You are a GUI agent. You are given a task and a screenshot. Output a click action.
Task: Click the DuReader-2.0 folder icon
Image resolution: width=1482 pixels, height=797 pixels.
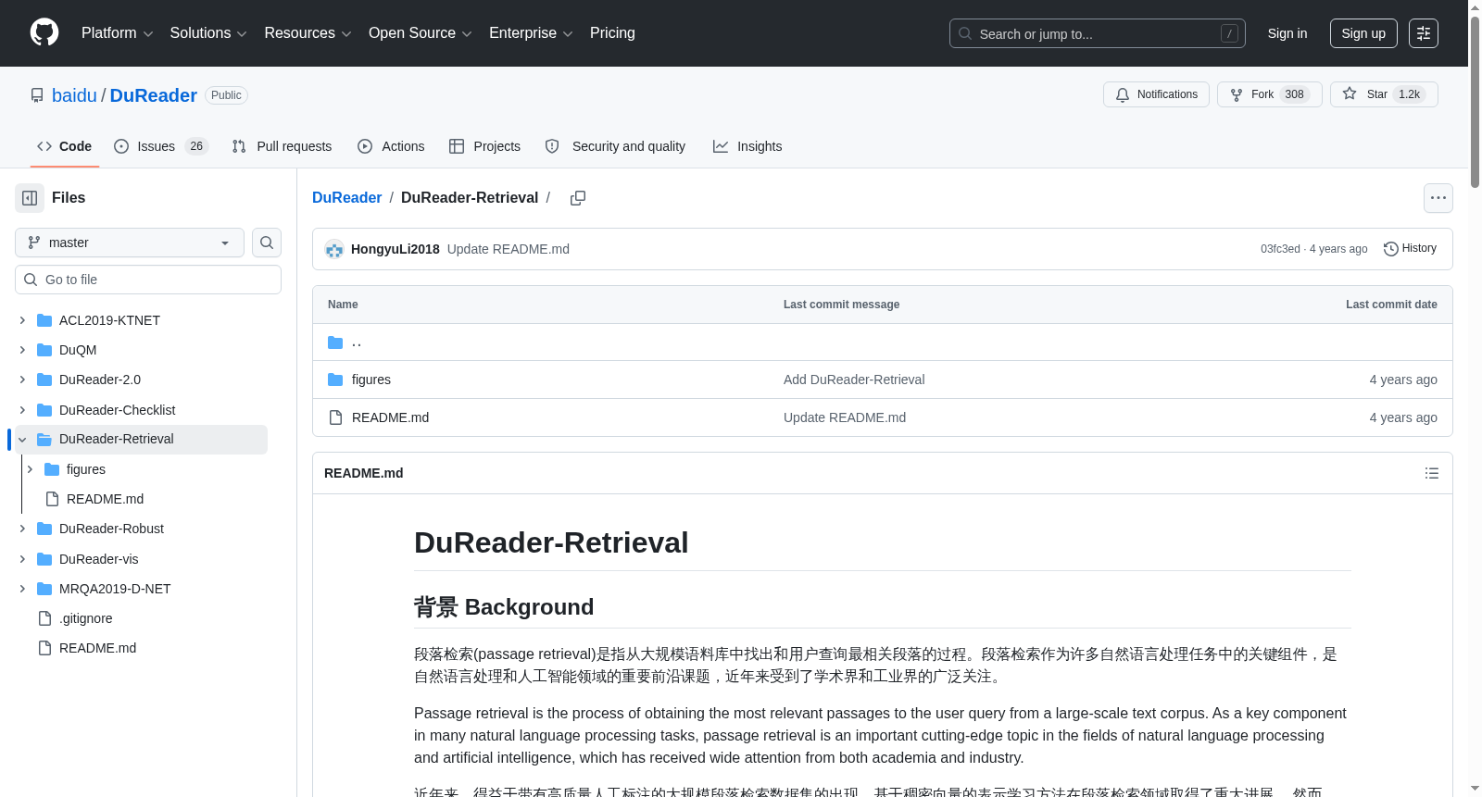(44, 380)
